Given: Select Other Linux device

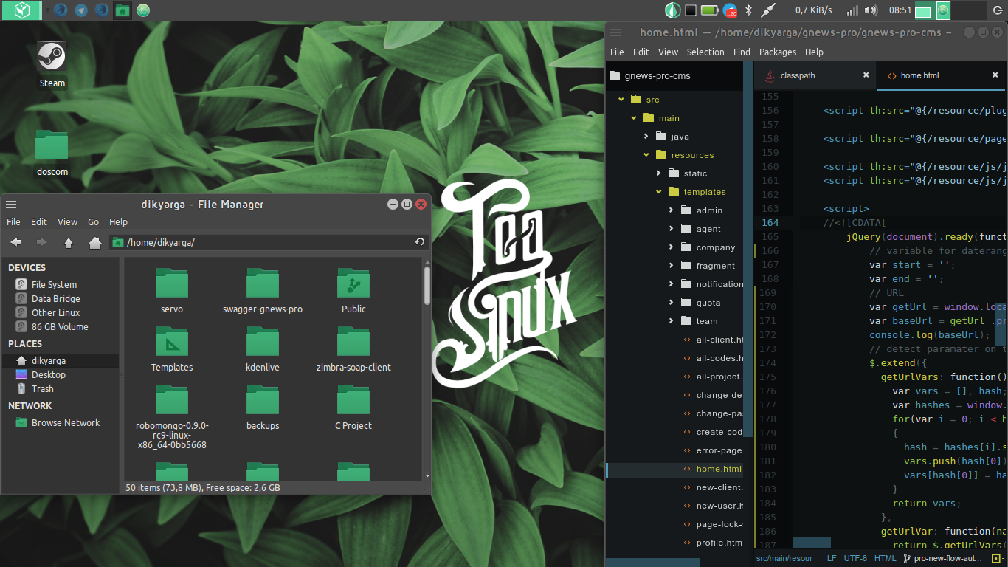Looking at the screenshot, I should click(55, 312).
